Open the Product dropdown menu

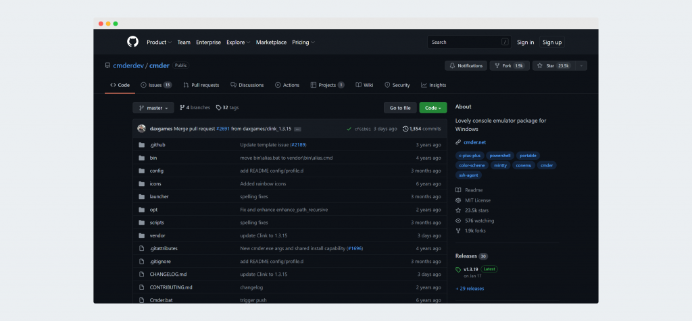[x=159, y=42]
